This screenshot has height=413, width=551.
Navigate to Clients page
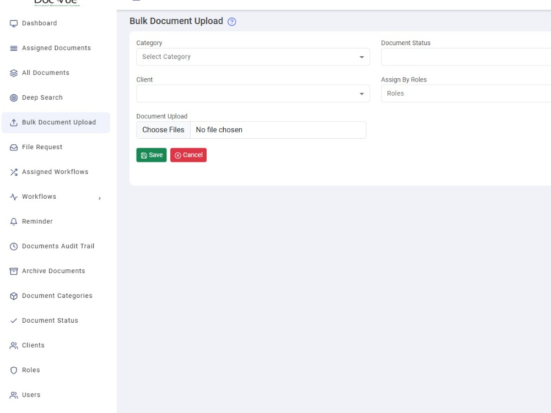33,345
